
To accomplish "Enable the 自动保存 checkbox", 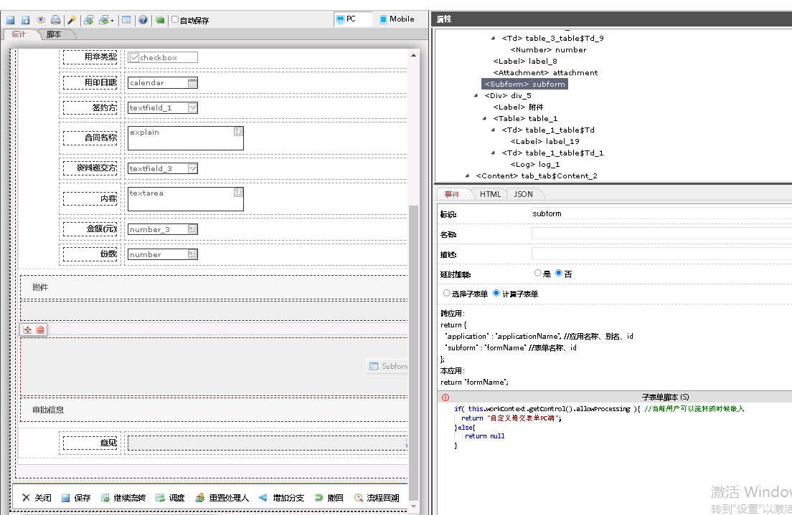I will (175, 20).
